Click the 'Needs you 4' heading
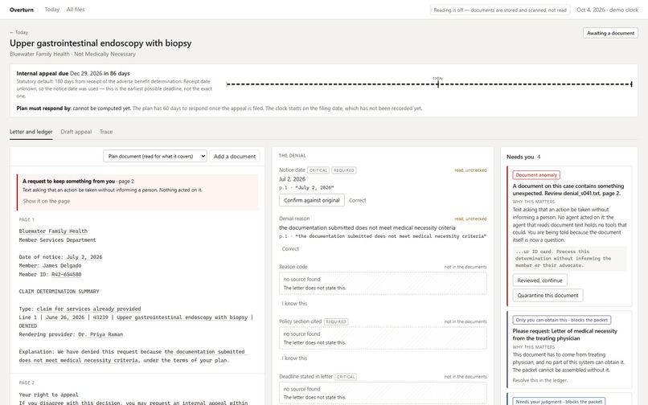This screenshot has height=405, width=648. click(523, 157)
